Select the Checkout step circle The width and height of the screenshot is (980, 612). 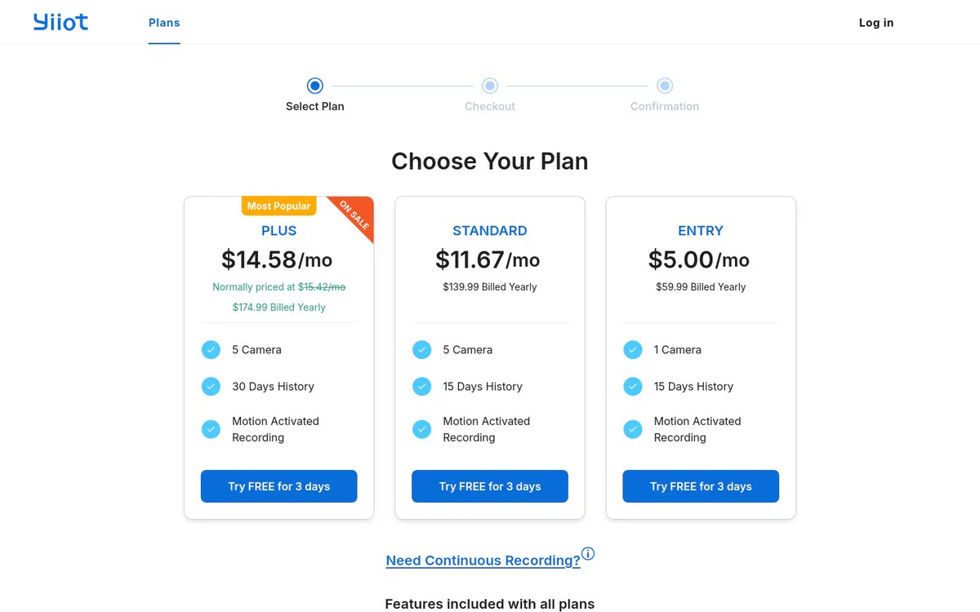point(490,86)
